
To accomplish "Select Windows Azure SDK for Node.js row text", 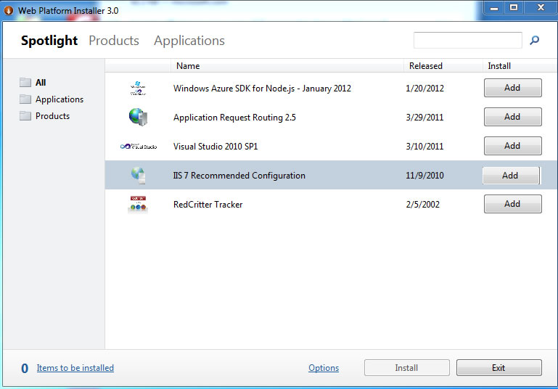I will point(262,89).
